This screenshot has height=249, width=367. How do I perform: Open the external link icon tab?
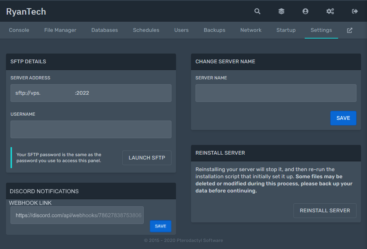349,30
